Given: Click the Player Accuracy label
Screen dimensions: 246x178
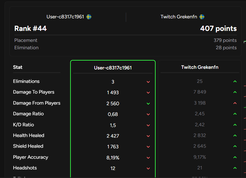Looking at the screenshot, I should (30, 157).
